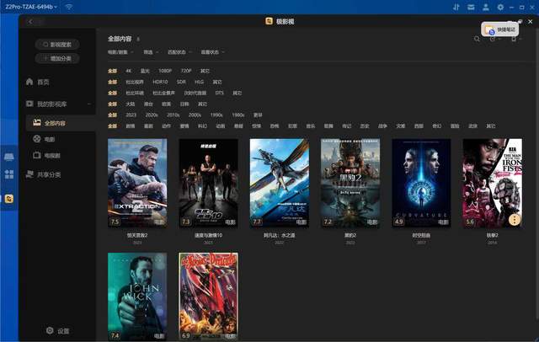Filter by 2010s decade
Viewport: 539px width, 342px height.
(173, 115)
